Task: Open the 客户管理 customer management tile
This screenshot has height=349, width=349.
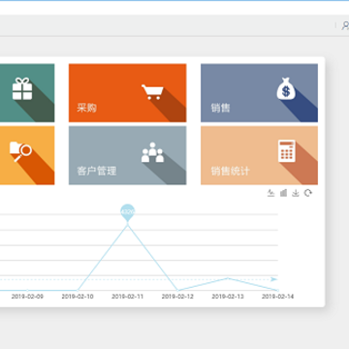Action: coord(127,155)
